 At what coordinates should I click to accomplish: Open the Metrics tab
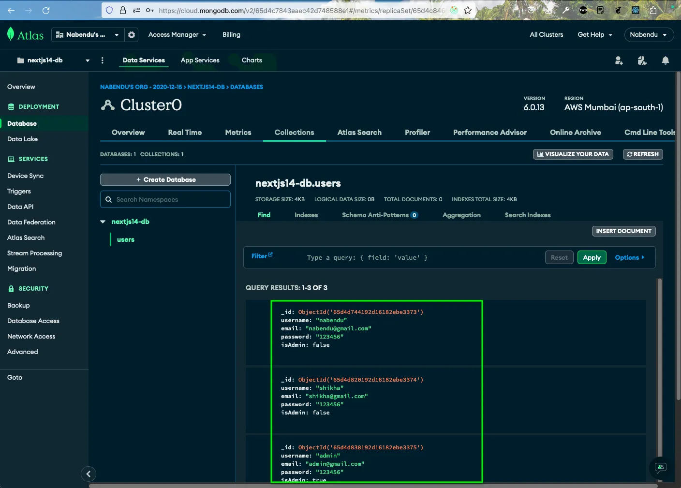(238, 133)
